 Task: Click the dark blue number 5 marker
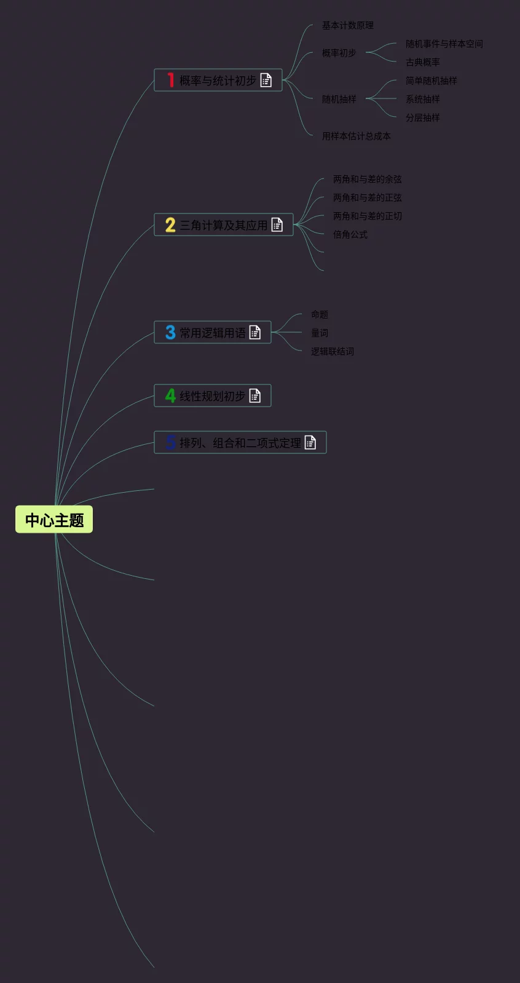170,443
